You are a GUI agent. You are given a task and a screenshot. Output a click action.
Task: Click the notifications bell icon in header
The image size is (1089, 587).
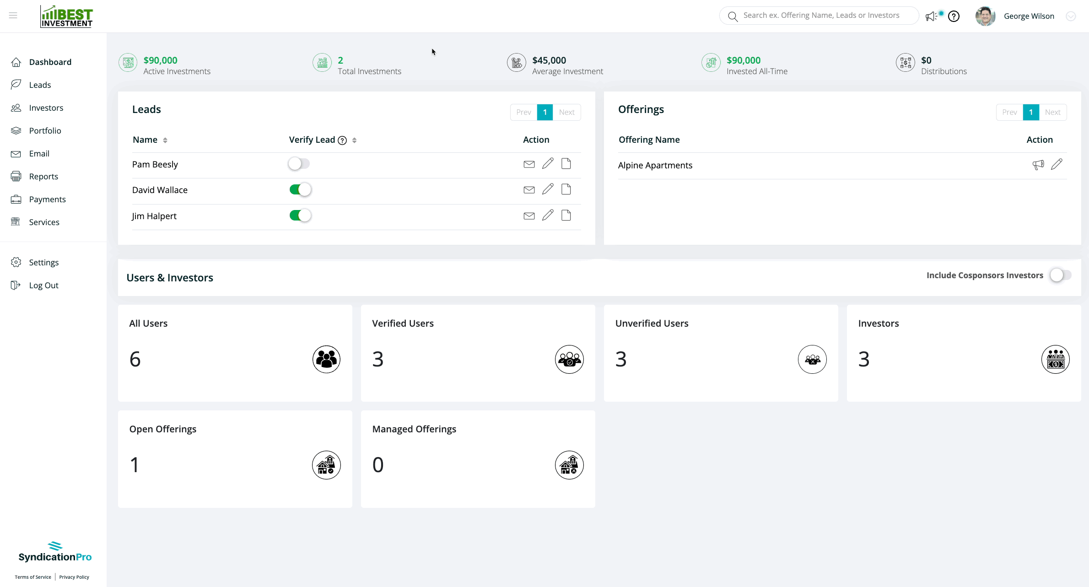click(933, 16)
